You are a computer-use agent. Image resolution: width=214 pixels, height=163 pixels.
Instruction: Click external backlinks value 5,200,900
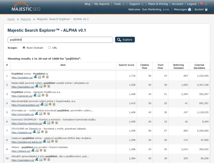click(x=203, y=130)
